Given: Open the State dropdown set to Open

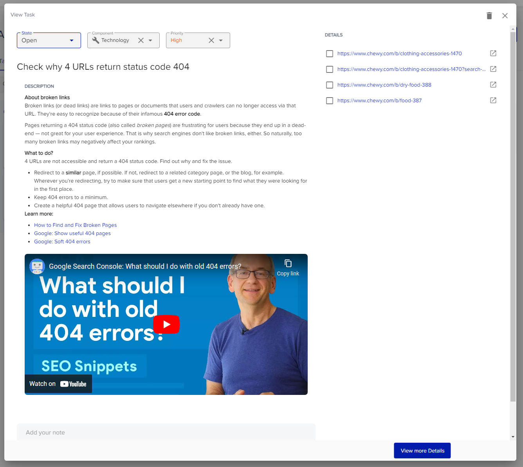Looking at the screenshot, I should point(49,40).
